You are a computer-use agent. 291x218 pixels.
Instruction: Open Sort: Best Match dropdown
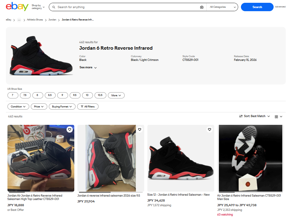click(x=254, y=116)
